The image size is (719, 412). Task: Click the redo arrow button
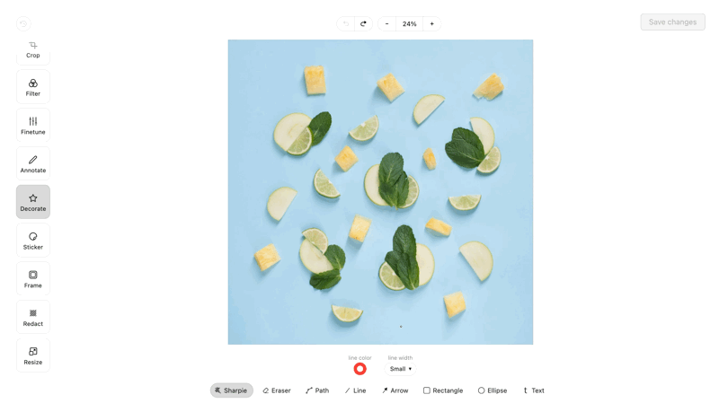tap(363, 24)
